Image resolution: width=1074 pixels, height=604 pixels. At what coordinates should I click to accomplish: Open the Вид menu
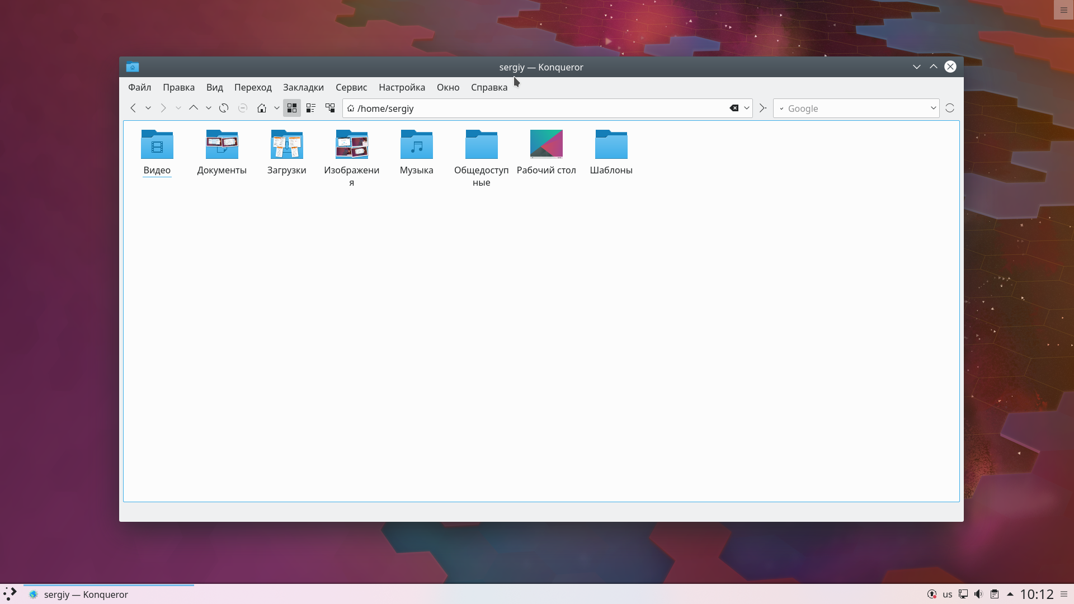point(215,87)
